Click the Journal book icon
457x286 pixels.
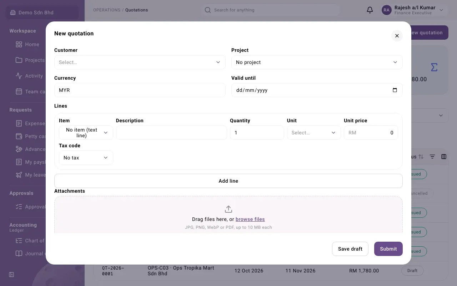click(19, 253)
